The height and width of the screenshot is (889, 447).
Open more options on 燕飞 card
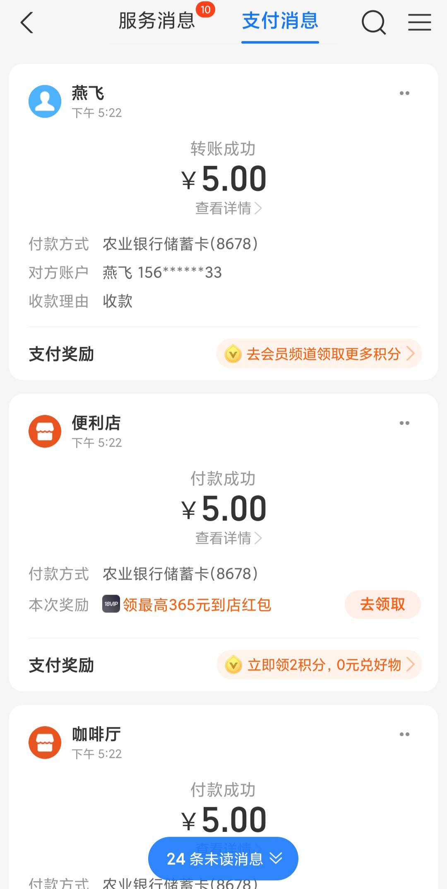pos(404,93)
